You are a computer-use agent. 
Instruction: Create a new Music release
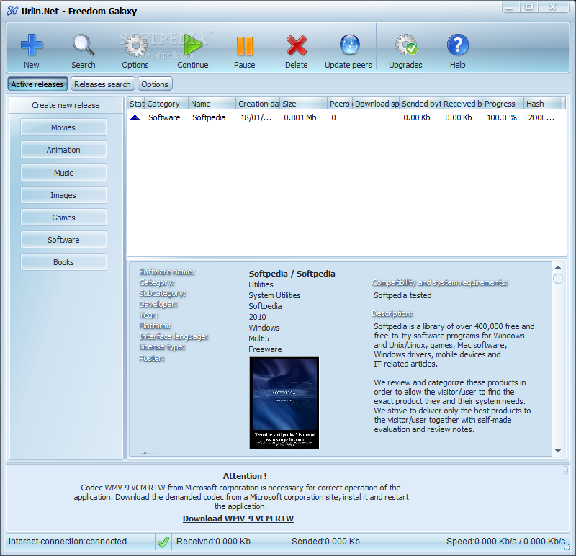63,173
